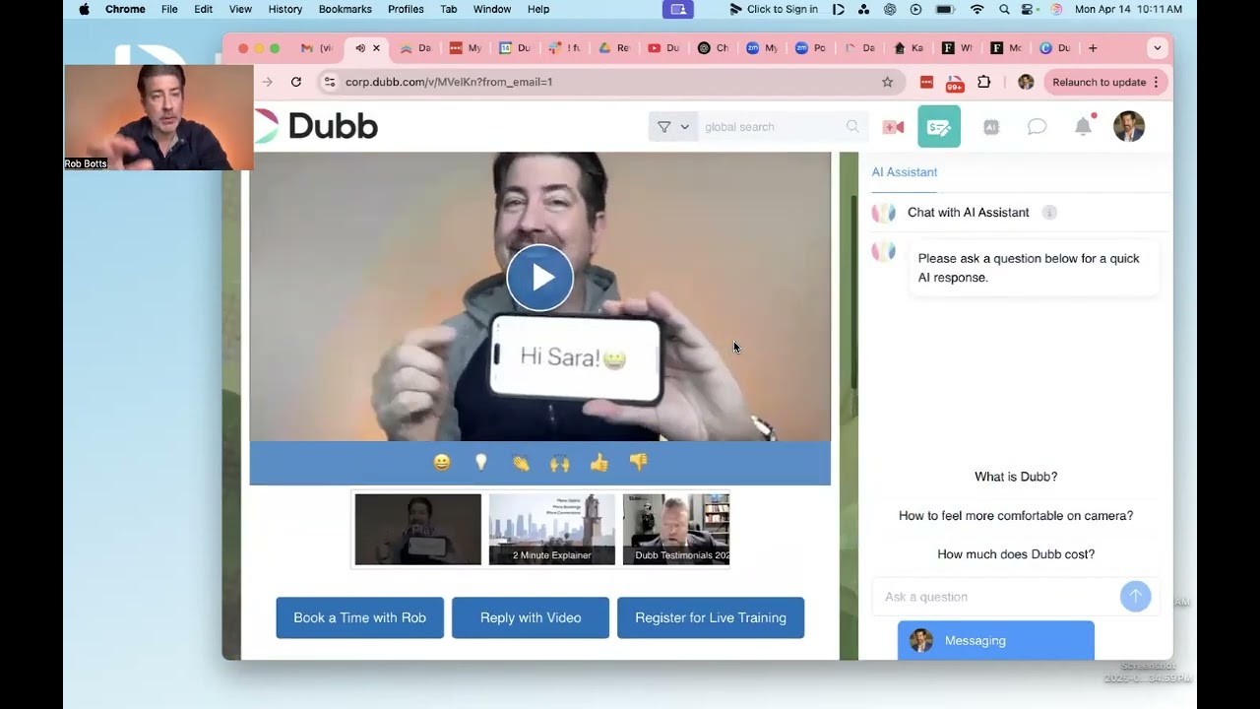Select the first Hi Sara thumbnail
This screenshot has width=1260, height=709.
click(418, 530)
